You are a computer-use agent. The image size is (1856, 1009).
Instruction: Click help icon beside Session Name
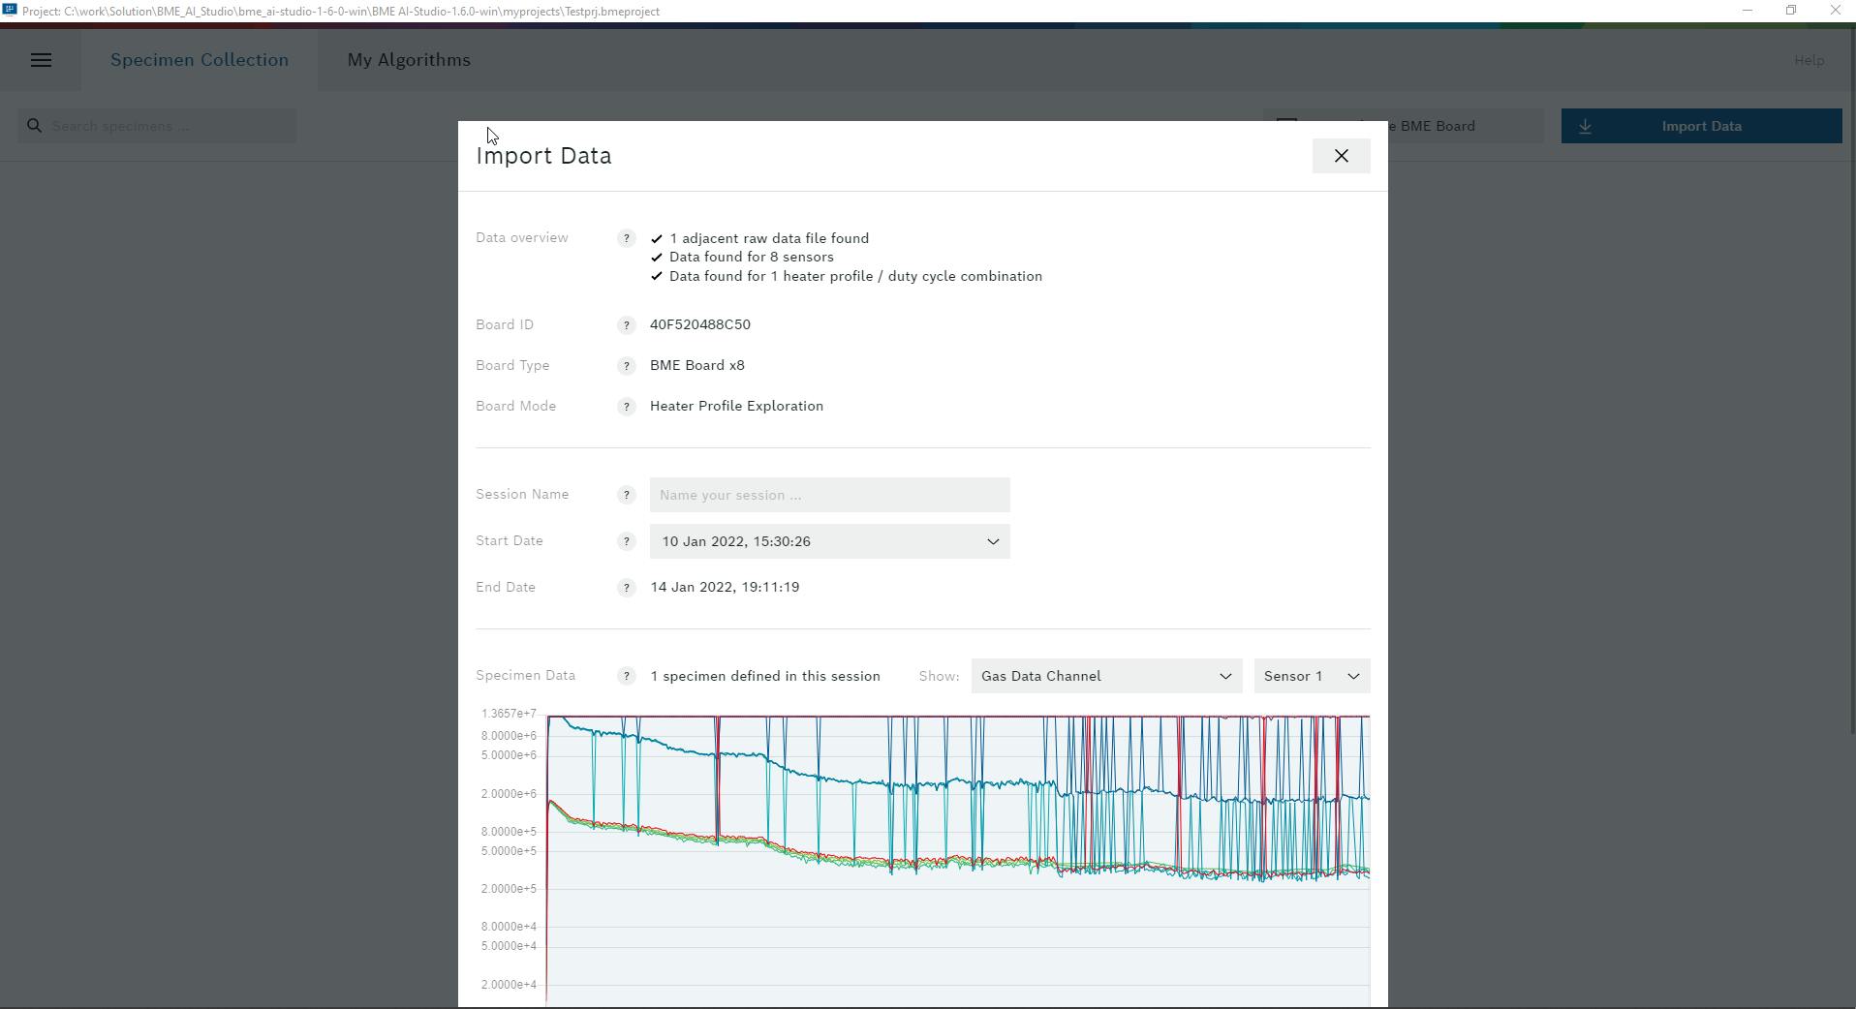pos(626,495)
